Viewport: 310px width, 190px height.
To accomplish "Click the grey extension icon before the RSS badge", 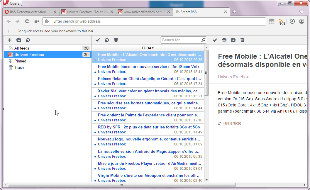I will click(x=272, y=21).
